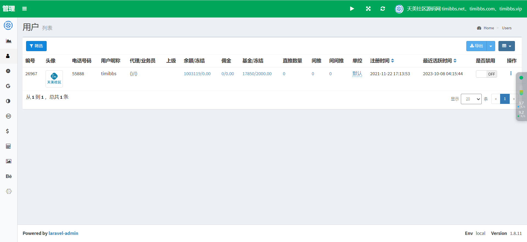Screen dimensions: 527x242
Task: Click the play icon in top bar
Action: click(352, 9)
